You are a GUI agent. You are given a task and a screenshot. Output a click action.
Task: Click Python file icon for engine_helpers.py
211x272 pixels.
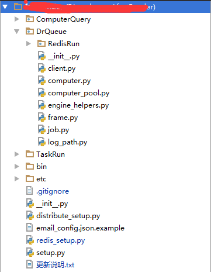pyautogui.click(x=41, y=105)
